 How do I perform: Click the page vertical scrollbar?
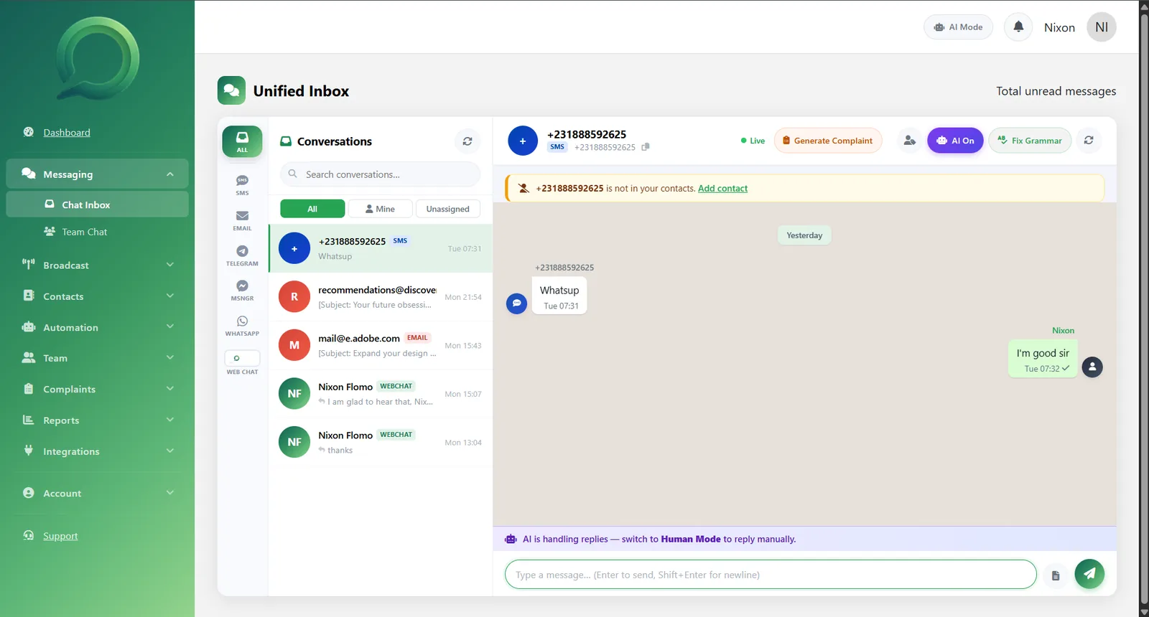[1144, 308]
